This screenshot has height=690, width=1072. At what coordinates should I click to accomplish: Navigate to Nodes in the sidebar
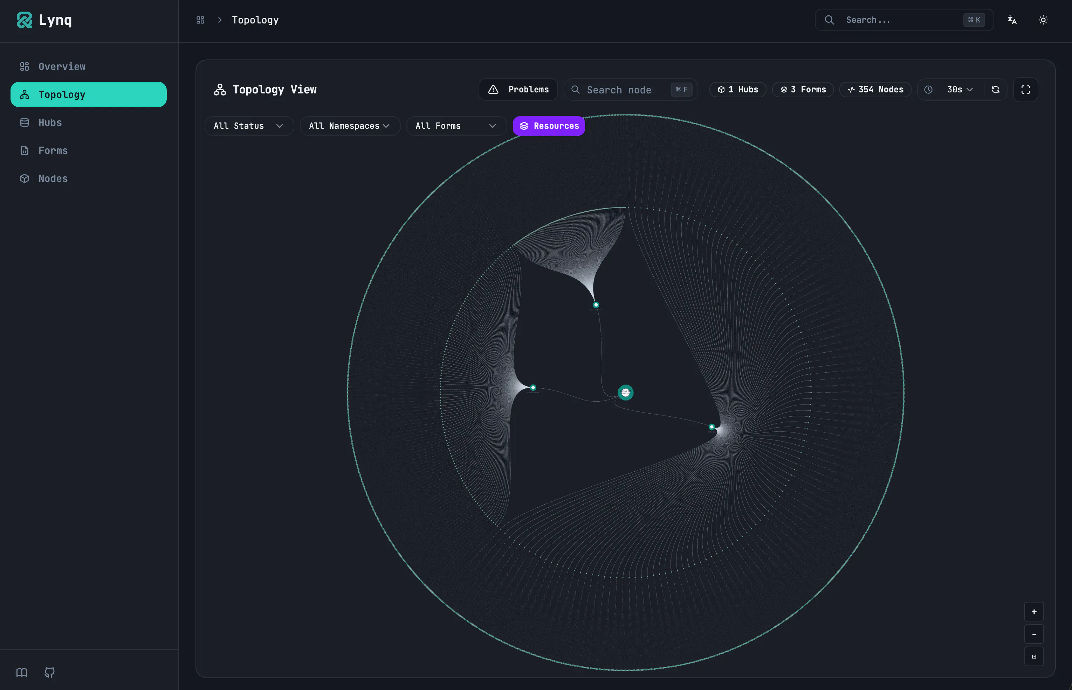(x=88, y=178)
